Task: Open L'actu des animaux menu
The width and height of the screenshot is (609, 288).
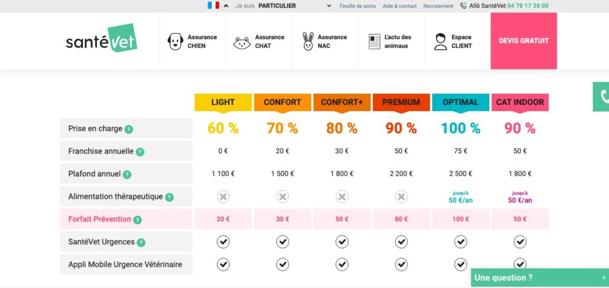Action: coord(391,41)
